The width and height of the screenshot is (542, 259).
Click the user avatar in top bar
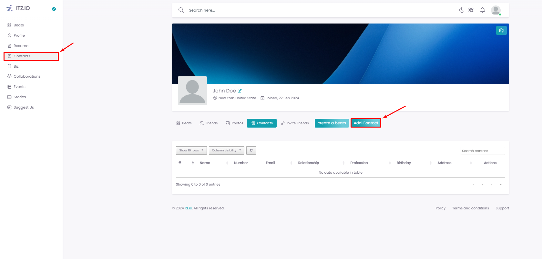[x=496, y=10]
